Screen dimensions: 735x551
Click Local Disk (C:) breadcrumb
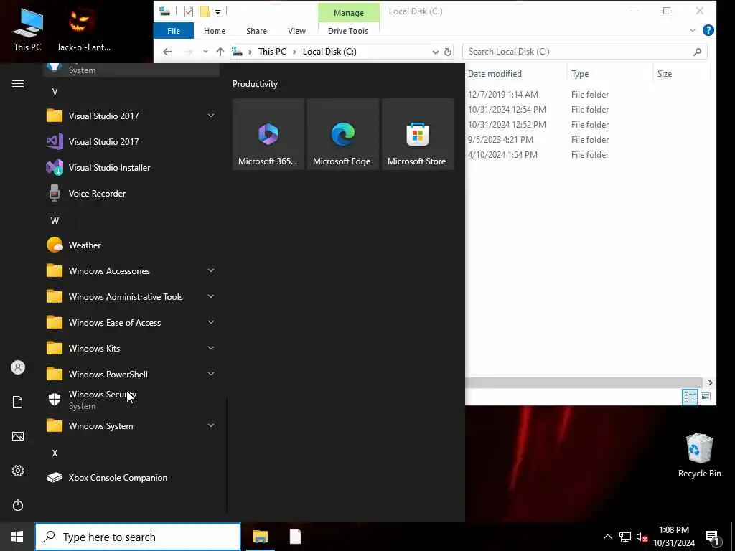329,52
